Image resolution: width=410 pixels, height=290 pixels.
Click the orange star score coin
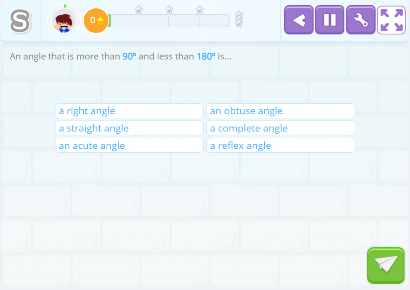(x=96, y=19)
